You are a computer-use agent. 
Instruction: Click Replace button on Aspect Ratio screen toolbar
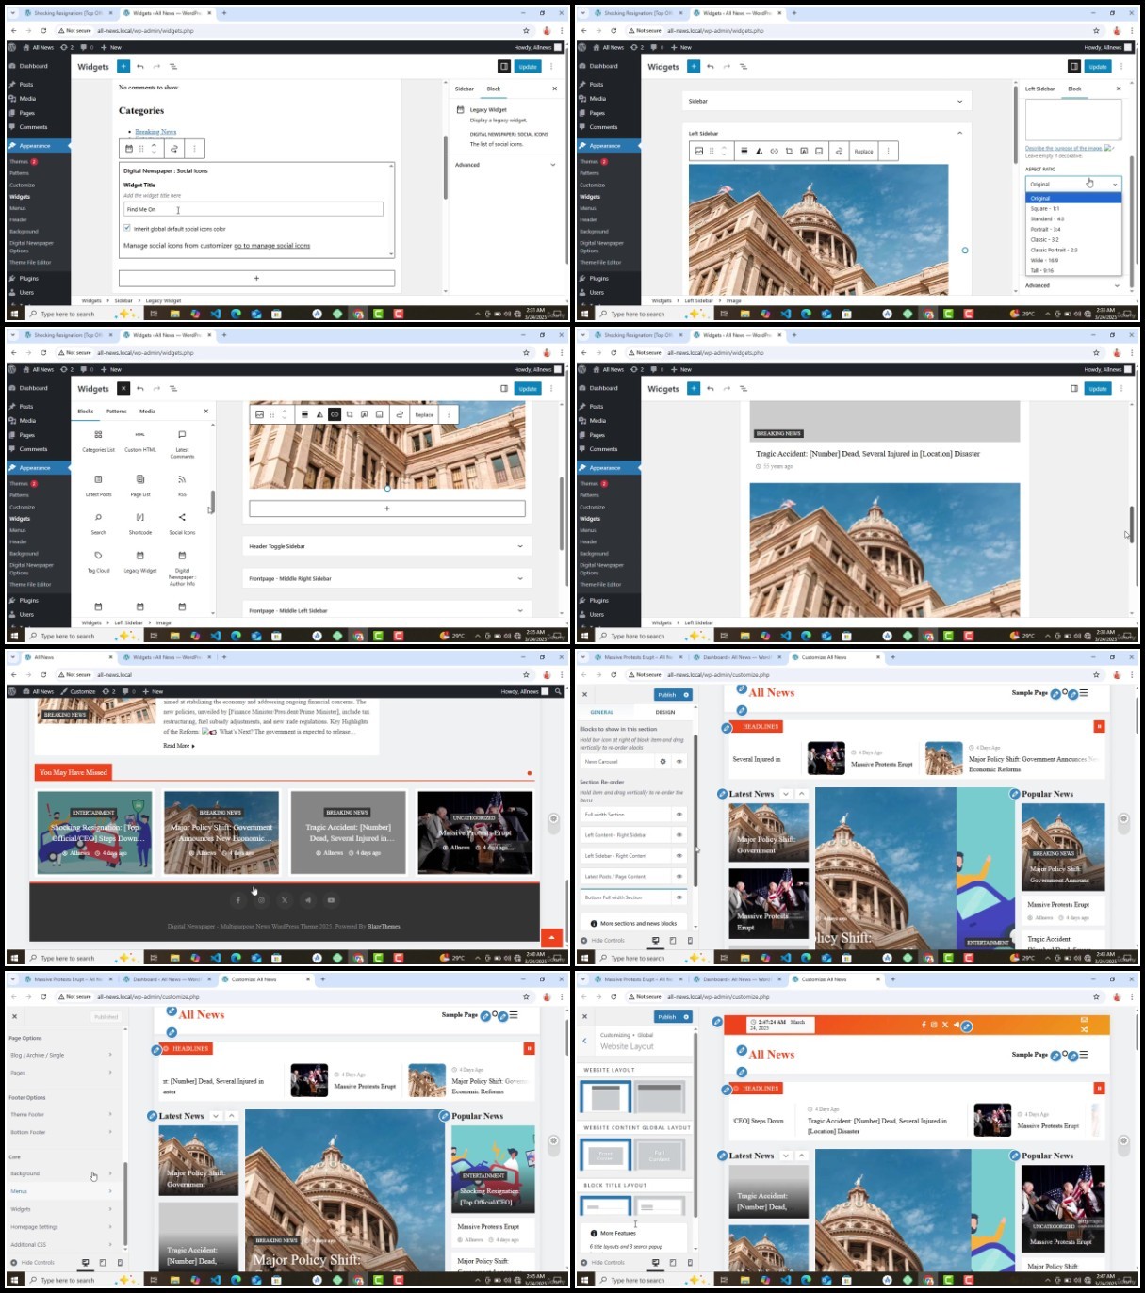863,151
